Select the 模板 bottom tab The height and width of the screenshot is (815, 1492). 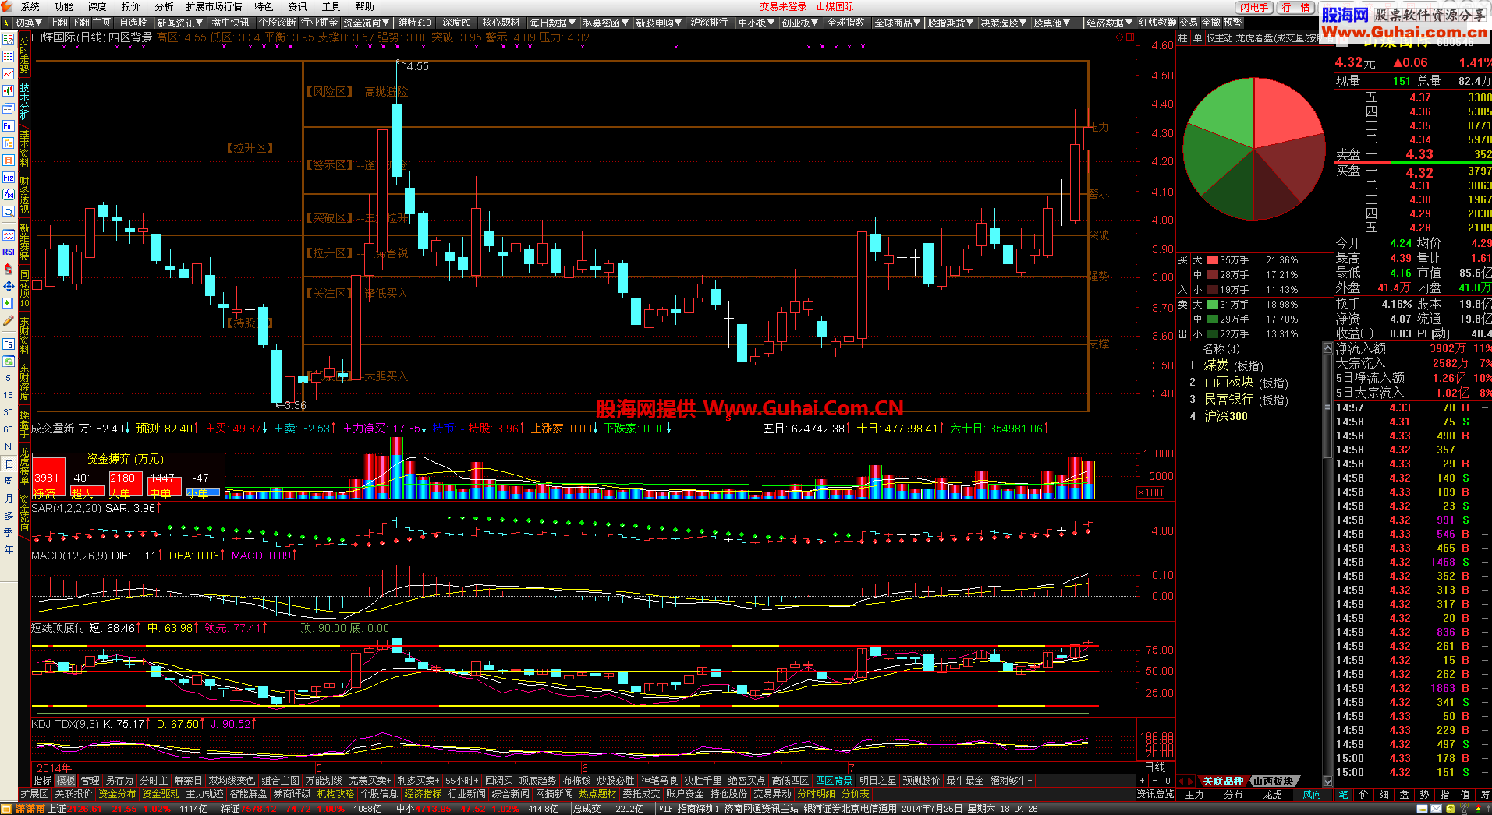pyautogui.click(x=66, y=780)
